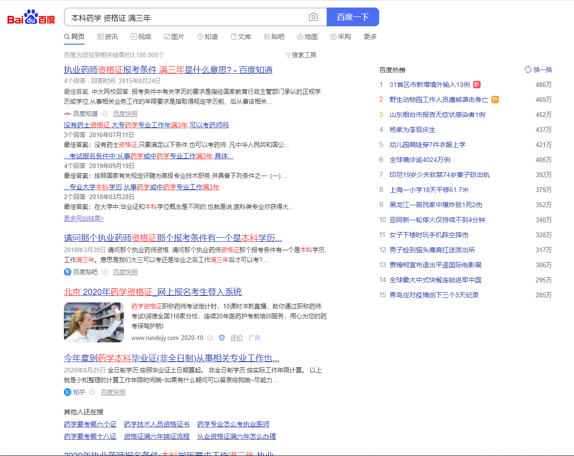Click the camera image-search icon
The height and width of the screenshot is (456, 574).
pyautogui.click(x=314, y=17)
